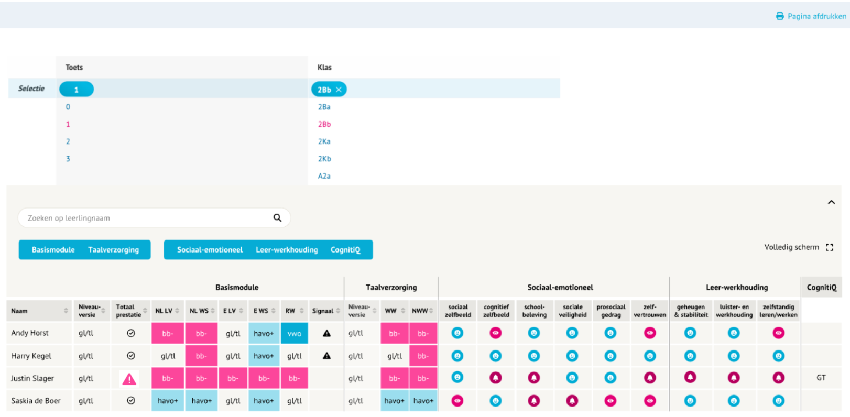Remove the 2Bb class selection chip
This screenshot has width=850, height=417.
click(x=339, y=90)
